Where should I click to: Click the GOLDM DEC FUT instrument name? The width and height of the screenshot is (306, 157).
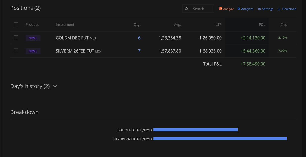pyautogui.click(x=72, y=38)
